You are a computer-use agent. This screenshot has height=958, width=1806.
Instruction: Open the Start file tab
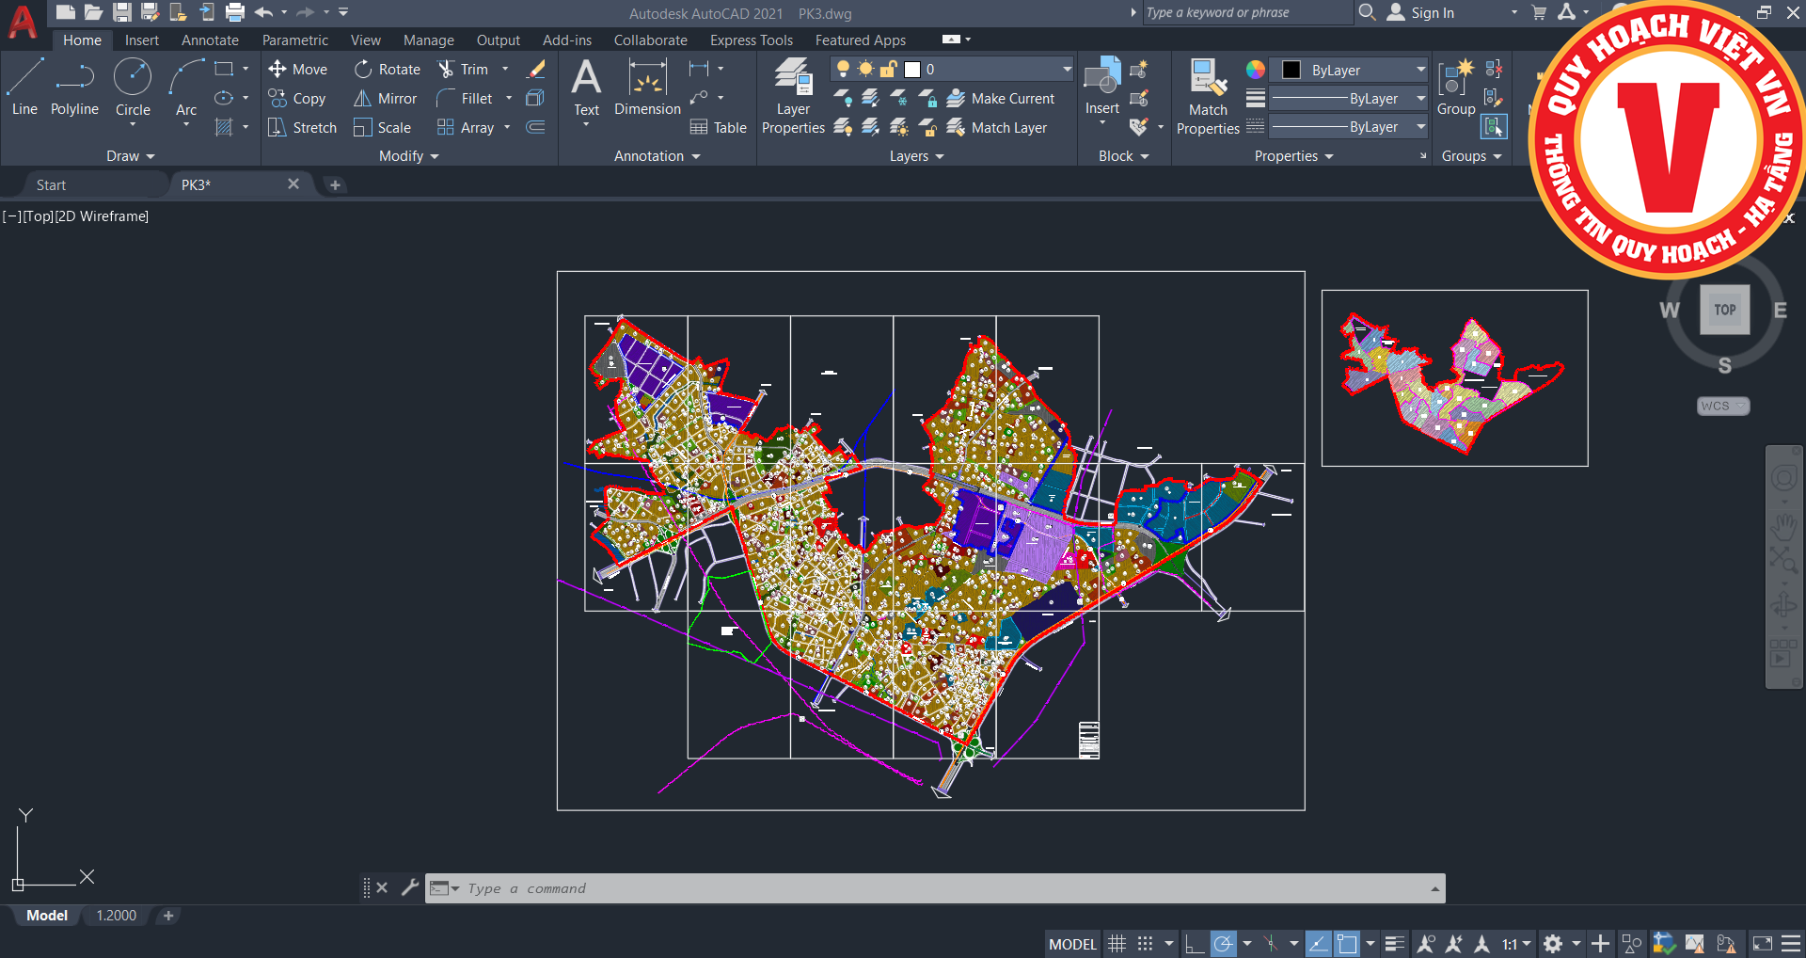[51, 185]
